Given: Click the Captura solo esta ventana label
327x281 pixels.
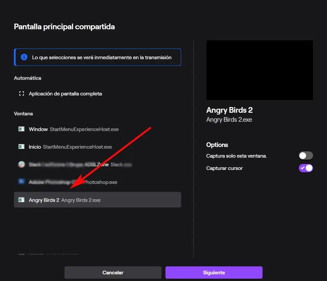Looking at the screenshot, I should [237, 156].
